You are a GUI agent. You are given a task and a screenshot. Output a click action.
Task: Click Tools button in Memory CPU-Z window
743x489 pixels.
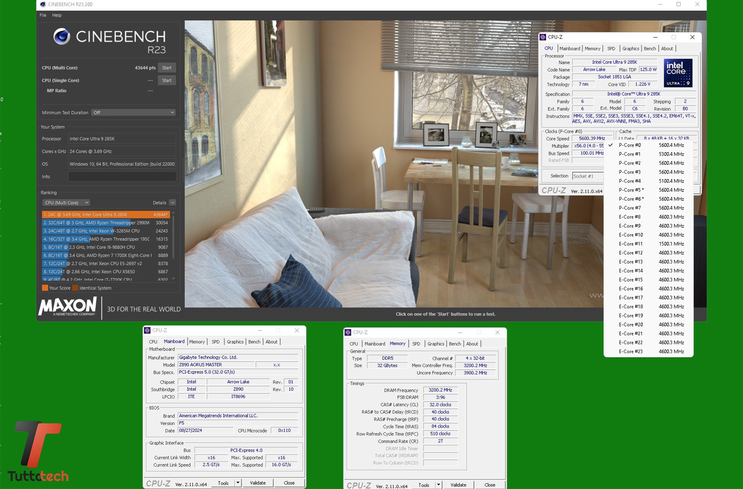coord(424,485)
